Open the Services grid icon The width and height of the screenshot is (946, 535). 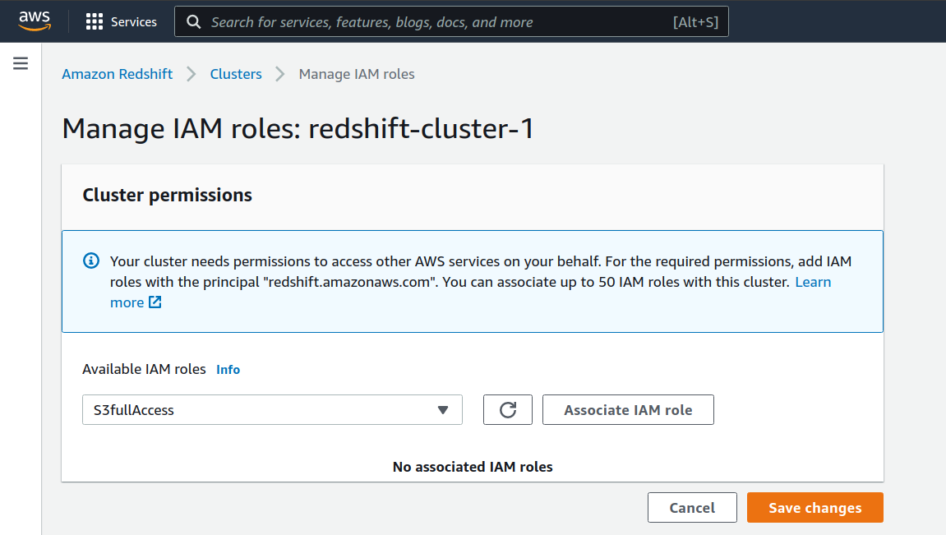(x=95, y=22)
